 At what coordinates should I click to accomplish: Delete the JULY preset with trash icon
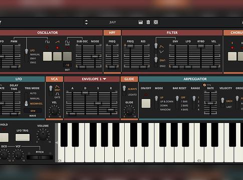[148, 22]
